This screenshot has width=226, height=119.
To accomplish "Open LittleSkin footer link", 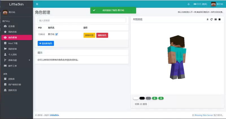I will (54, 115).
